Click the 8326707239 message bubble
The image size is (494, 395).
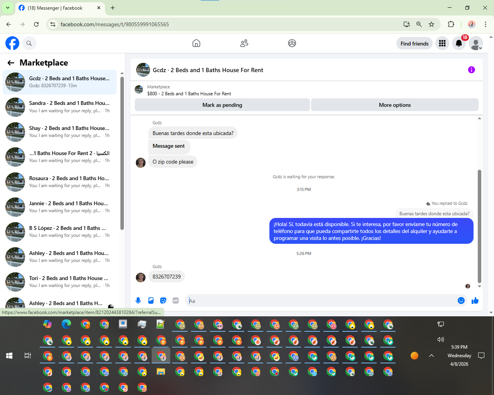coord(167,277)
